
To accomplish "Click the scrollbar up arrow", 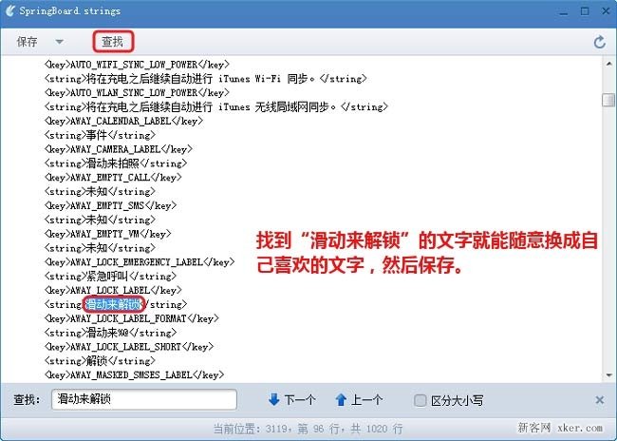I will [x=608, y=64].
